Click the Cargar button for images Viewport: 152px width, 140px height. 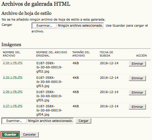point(83,121)
